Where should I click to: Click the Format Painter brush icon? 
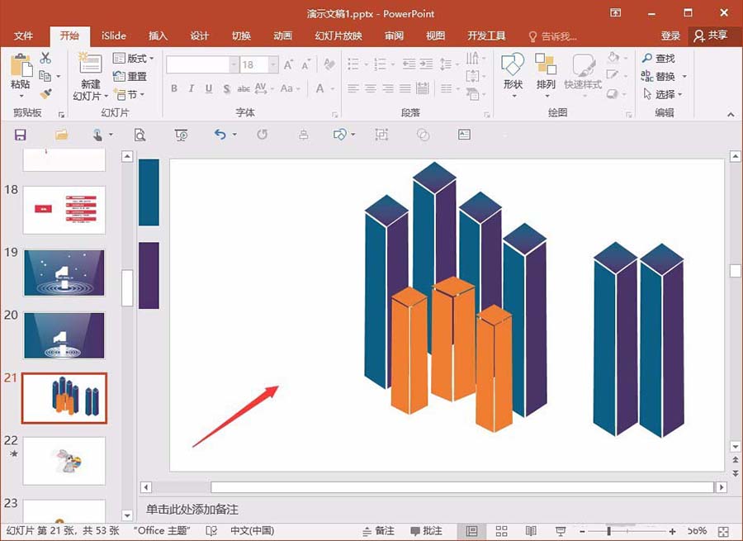45,94
